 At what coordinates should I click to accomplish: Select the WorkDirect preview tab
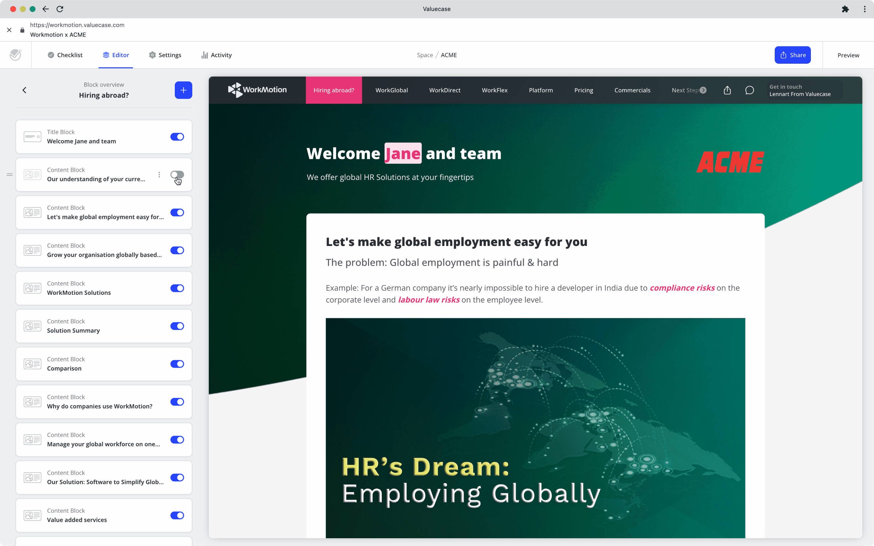point(444,90)
